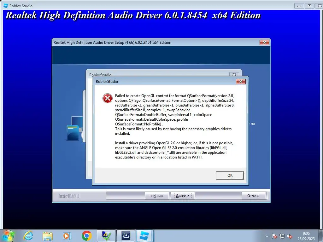Click the RobloxStudio error dialog title
The image size is (323, 242).
click(x=107, y=82)
